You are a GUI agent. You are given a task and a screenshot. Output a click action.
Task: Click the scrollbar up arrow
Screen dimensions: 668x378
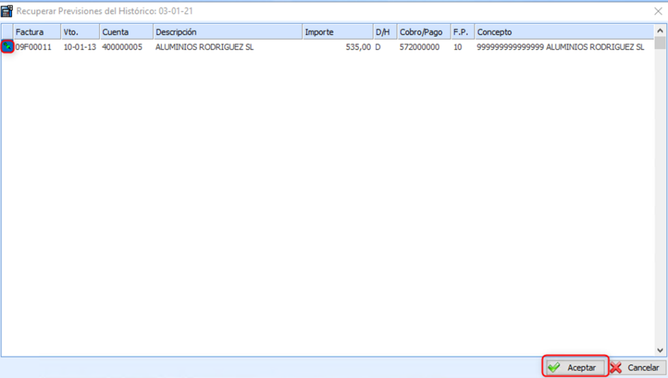(x=660, y=32)
